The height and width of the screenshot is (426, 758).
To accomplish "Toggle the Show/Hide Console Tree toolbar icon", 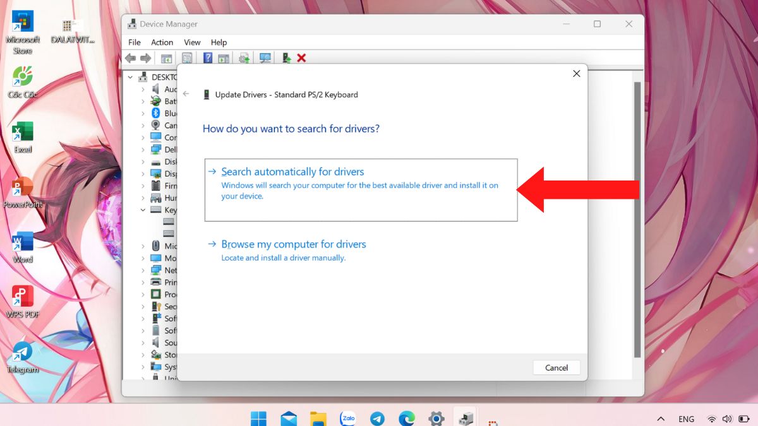I will tap(167, 58).
